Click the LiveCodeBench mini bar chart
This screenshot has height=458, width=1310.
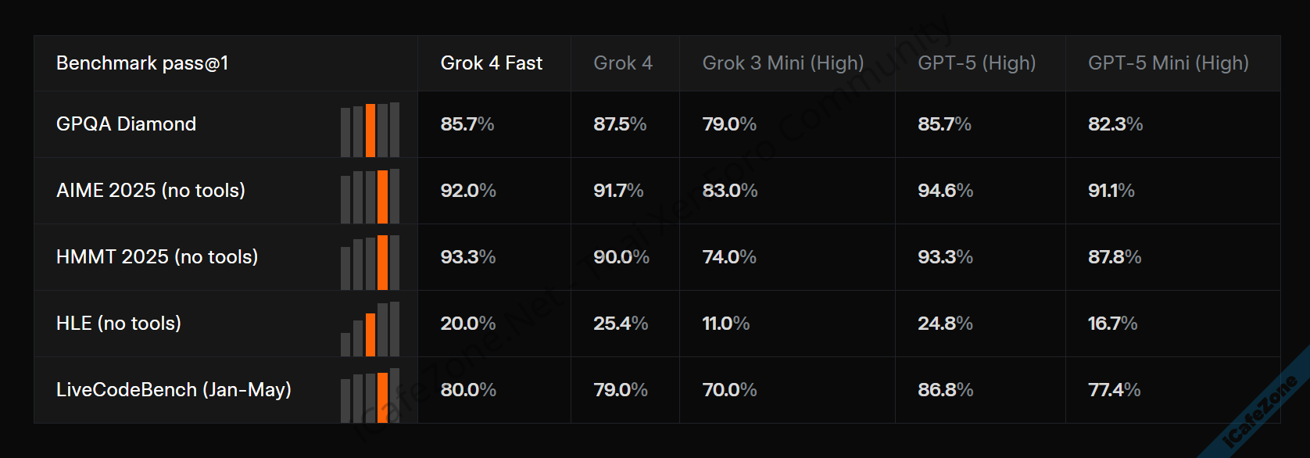pos(370,395)
